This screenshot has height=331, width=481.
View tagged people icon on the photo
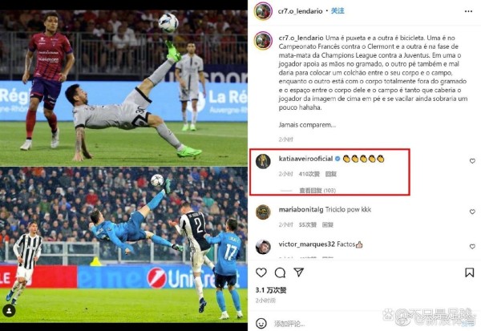point(9,310)
